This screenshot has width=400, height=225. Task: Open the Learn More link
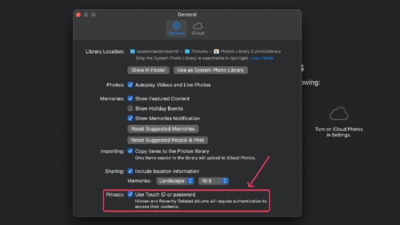(261, 58)
